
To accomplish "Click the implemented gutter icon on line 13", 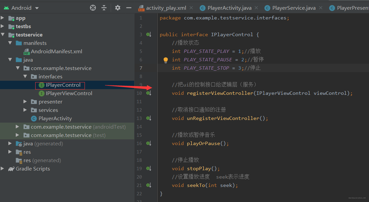I will point(149,118).
